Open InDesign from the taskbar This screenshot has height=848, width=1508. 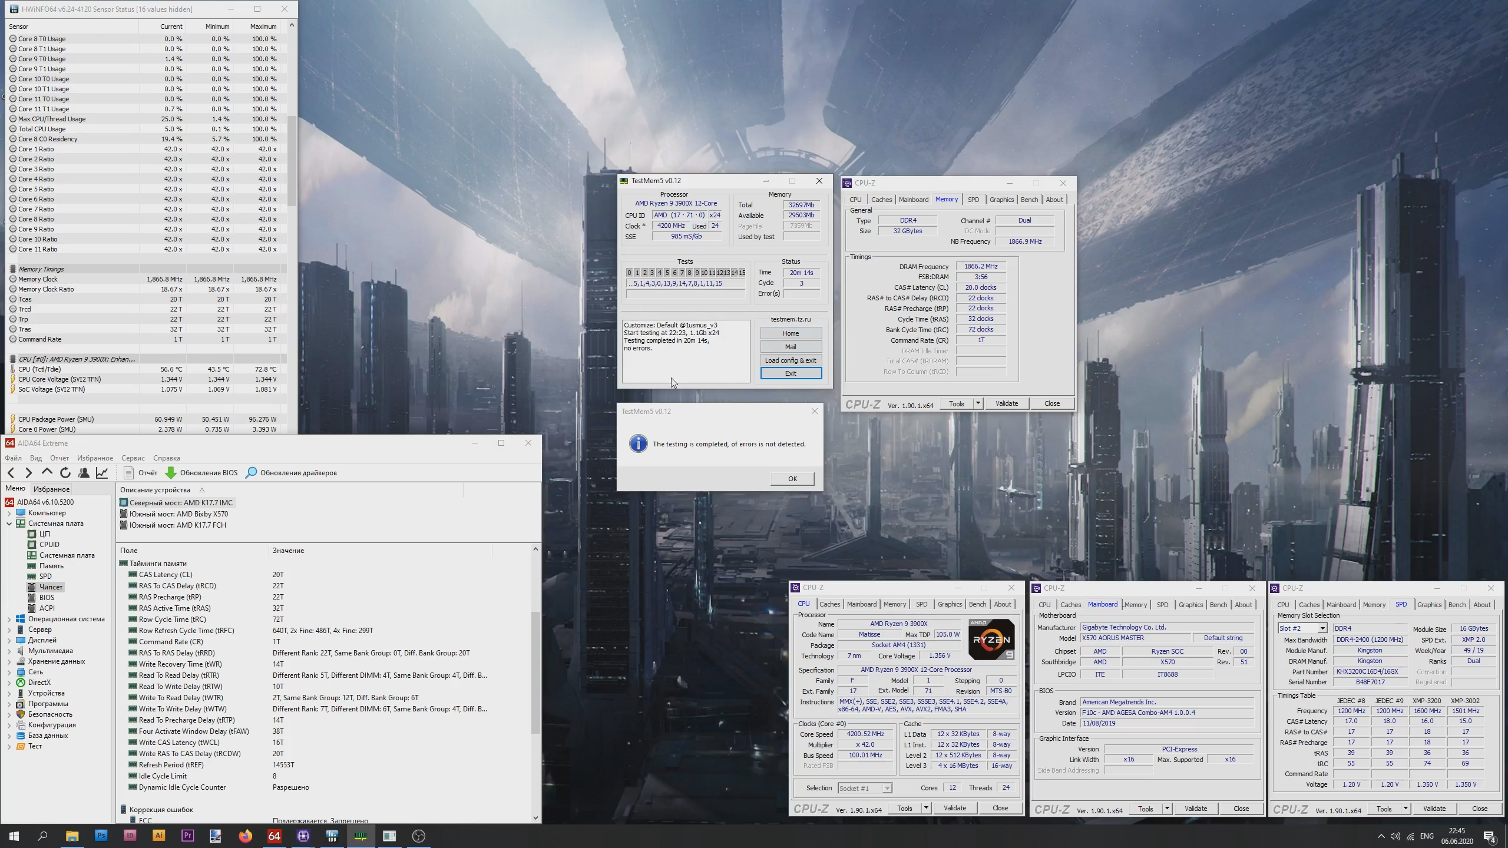130,836
